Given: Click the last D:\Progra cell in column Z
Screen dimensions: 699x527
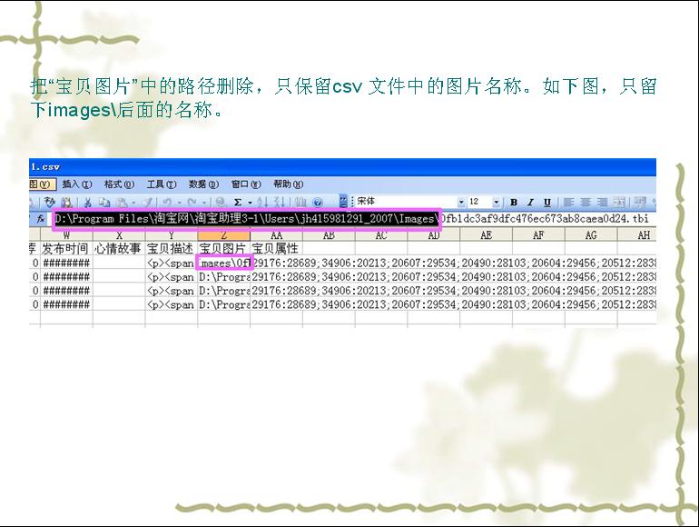Looking at the screenshot, I should tap(224, 304).
